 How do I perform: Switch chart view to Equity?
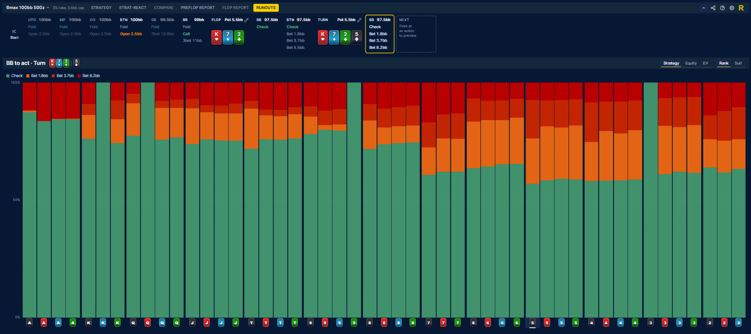tap(691, 63)
